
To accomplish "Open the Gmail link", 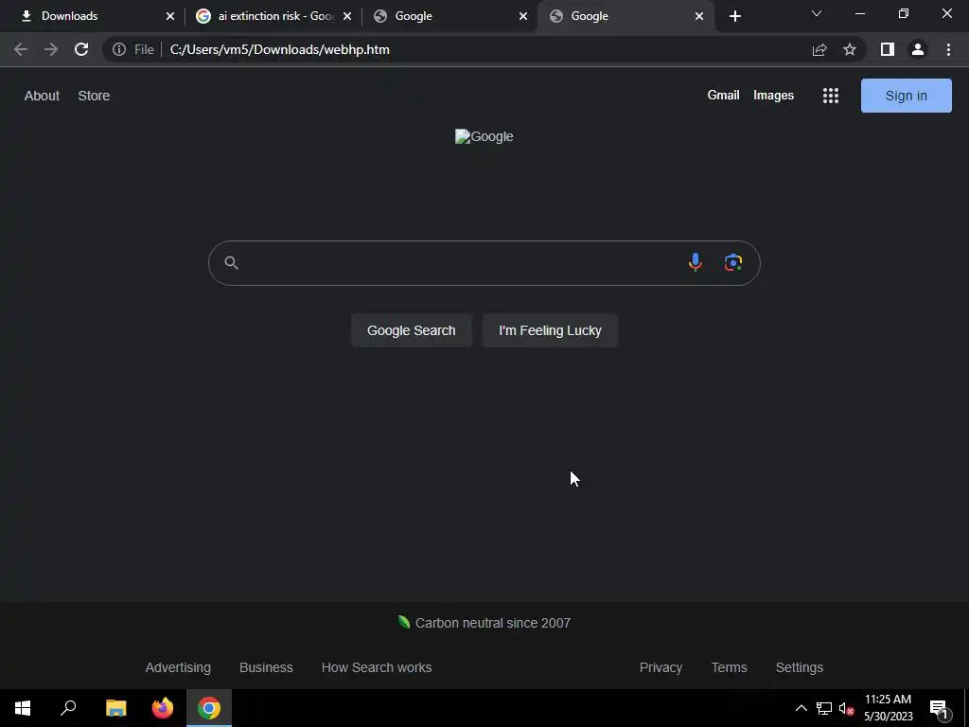I will [723, 96].
